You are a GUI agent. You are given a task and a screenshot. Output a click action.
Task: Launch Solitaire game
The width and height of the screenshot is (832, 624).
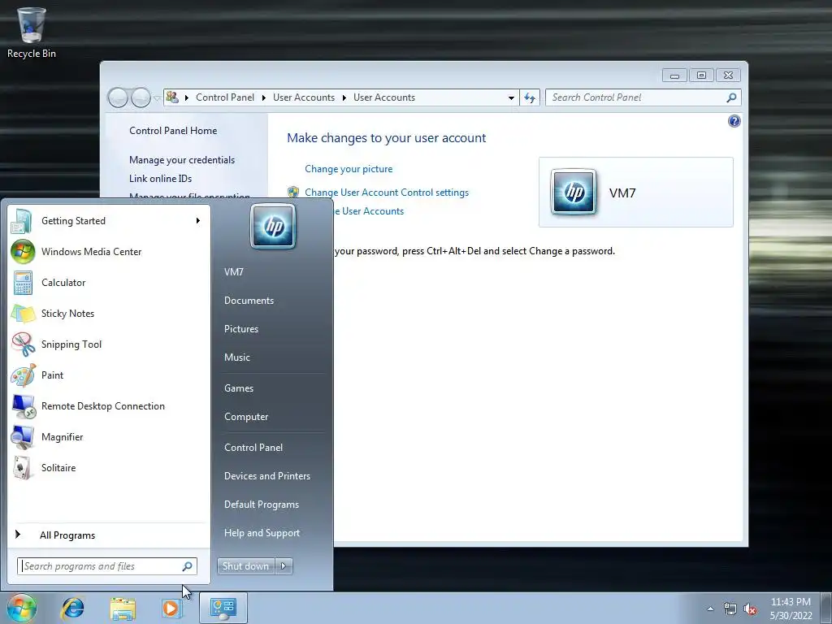tap(109, 467)
